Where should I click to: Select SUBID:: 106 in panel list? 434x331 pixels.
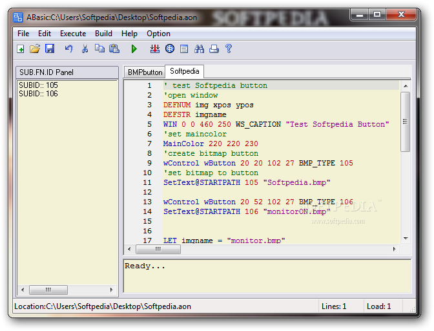[x=38, y=94]
